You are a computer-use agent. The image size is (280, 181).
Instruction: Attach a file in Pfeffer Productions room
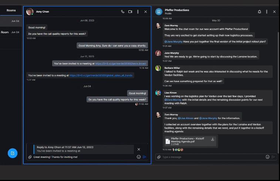click(159, 157)
